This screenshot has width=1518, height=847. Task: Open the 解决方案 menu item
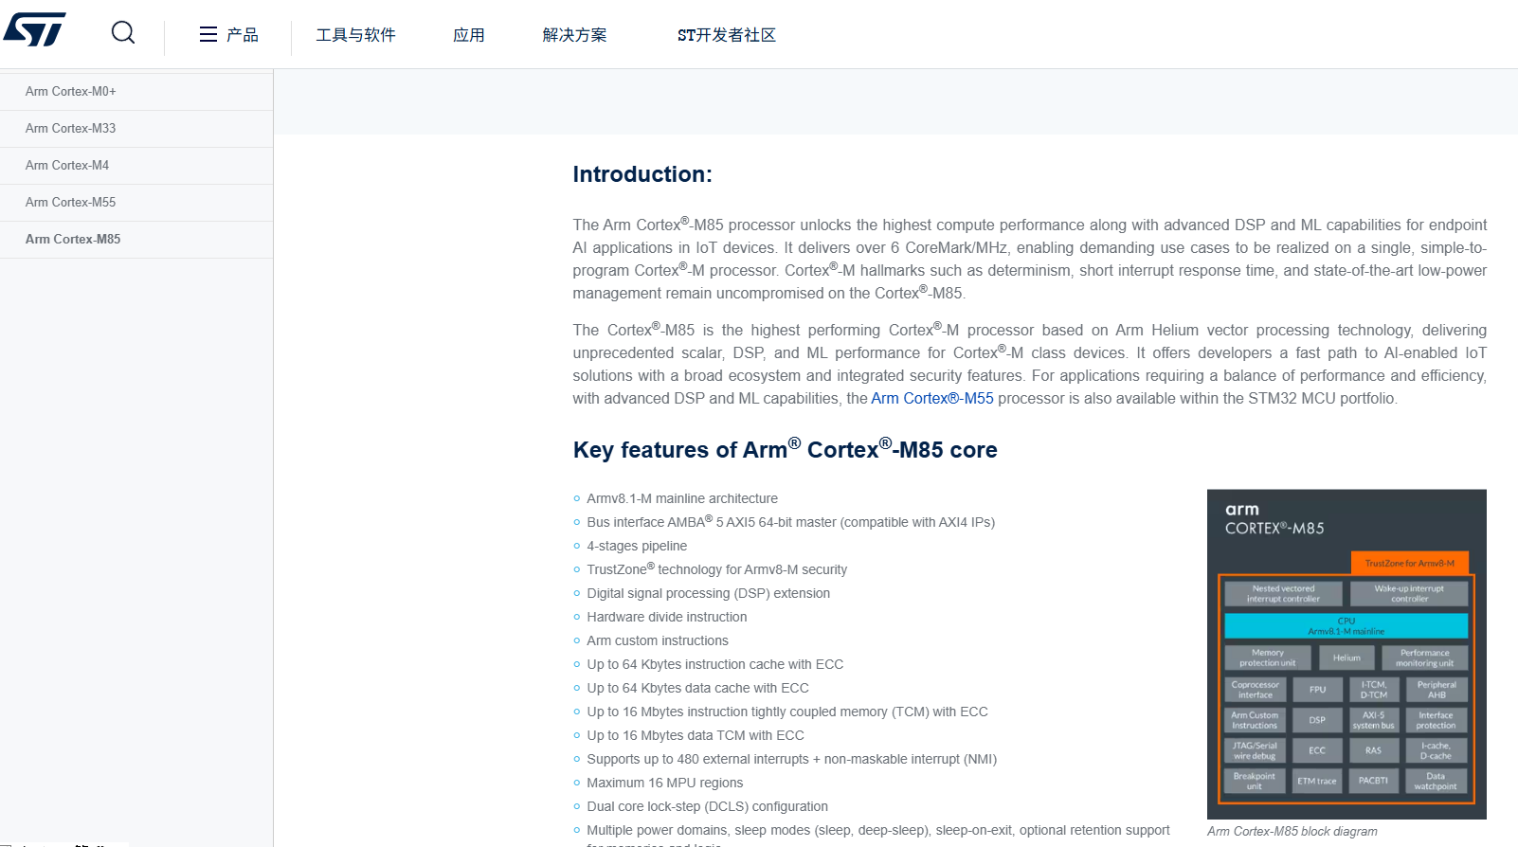[574, 35]
